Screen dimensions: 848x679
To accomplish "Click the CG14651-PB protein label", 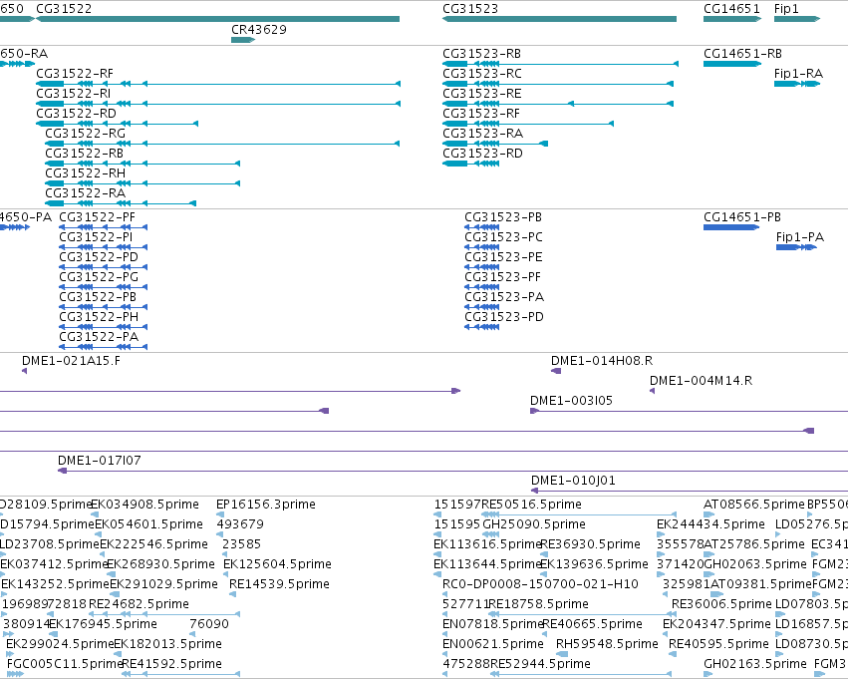I will click(742, 217).
